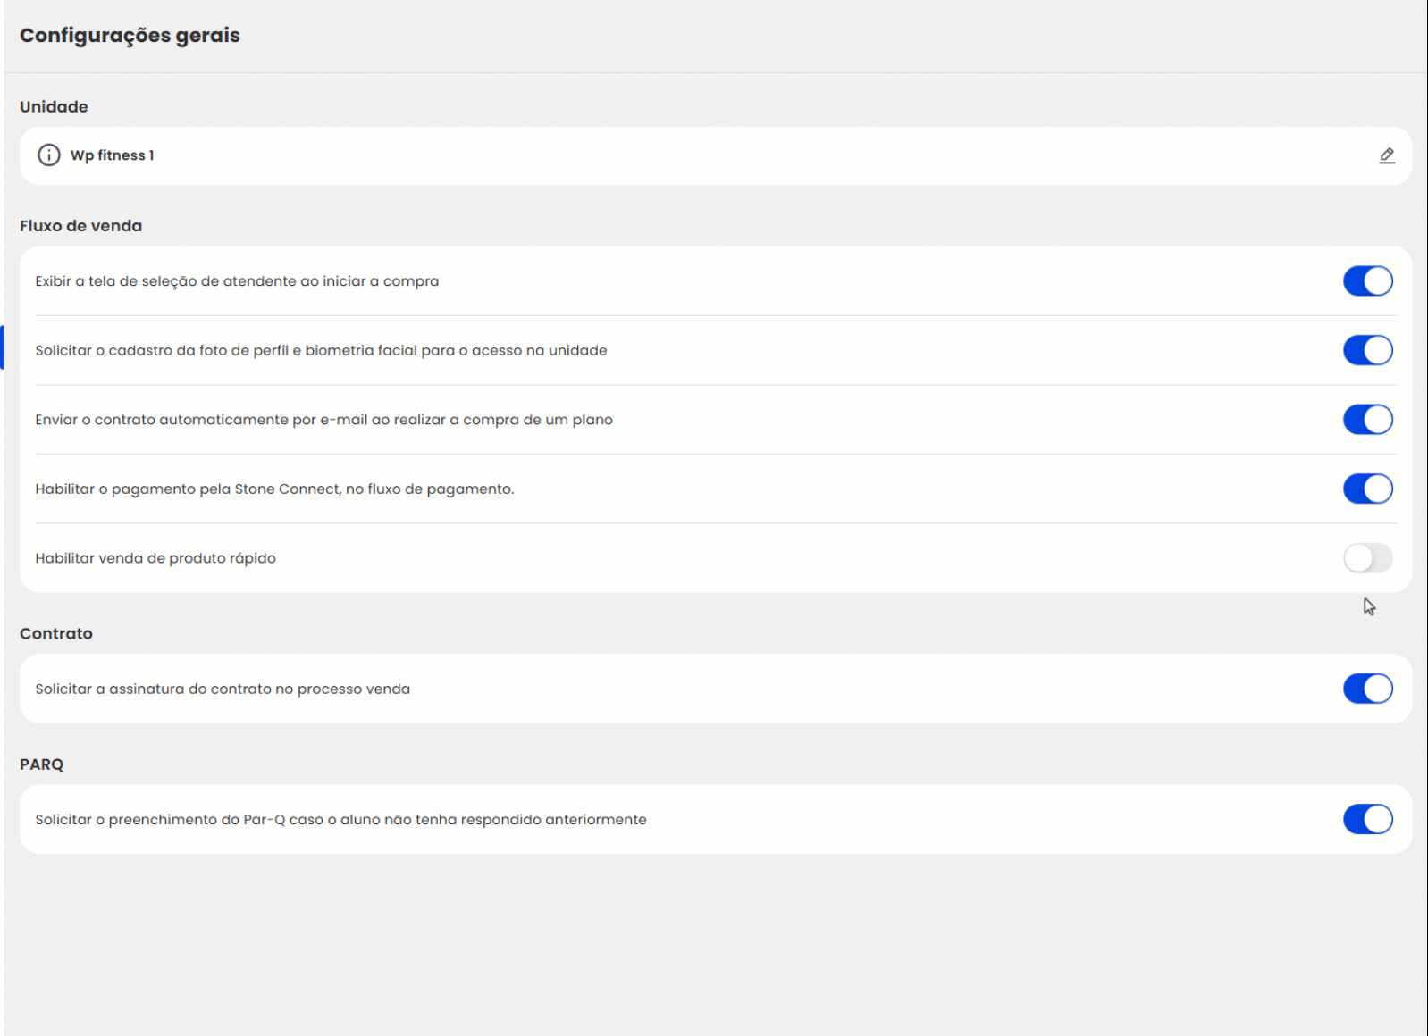
Task: Toggle automatic contract e-mail sending off
Action: [1367, 420]
